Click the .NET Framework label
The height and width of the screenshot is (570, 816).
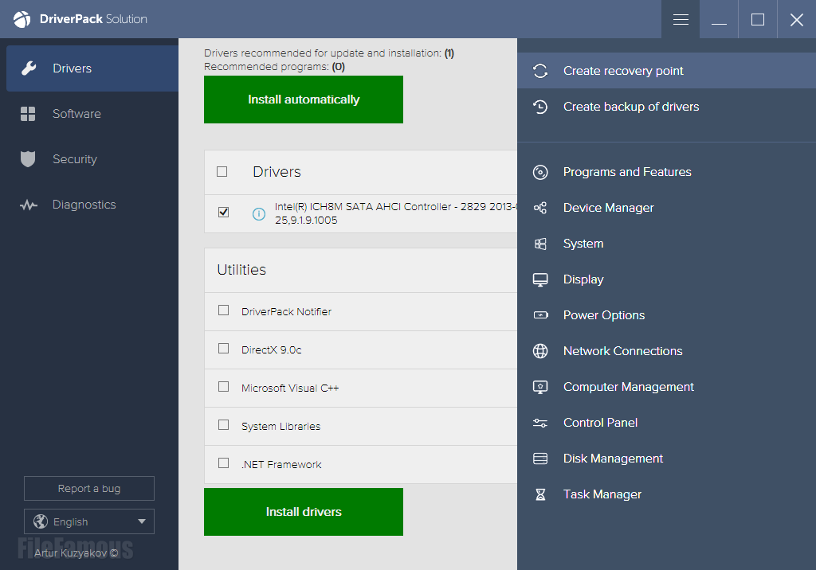coord(281,464)
